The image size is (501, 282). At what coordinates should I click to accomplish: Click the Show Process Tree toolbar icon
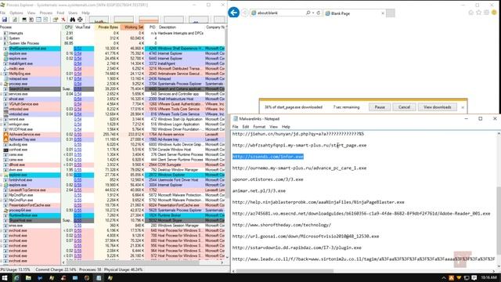pyautogui.click(x=31, y=20)
